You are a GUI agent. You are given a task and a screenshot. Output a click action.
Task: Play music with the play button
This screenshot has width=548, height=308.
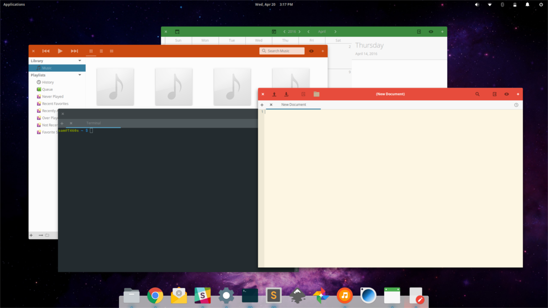60,51
